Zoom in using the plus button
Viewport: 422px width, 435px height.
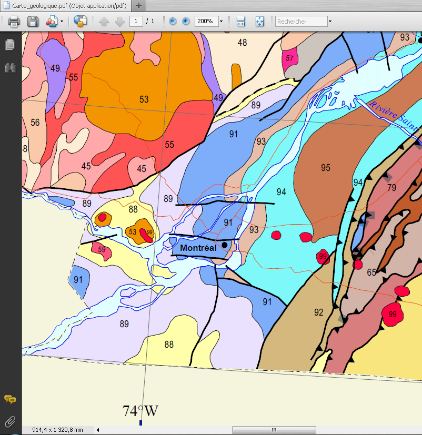pyautogui.click(x=186, y=22)
